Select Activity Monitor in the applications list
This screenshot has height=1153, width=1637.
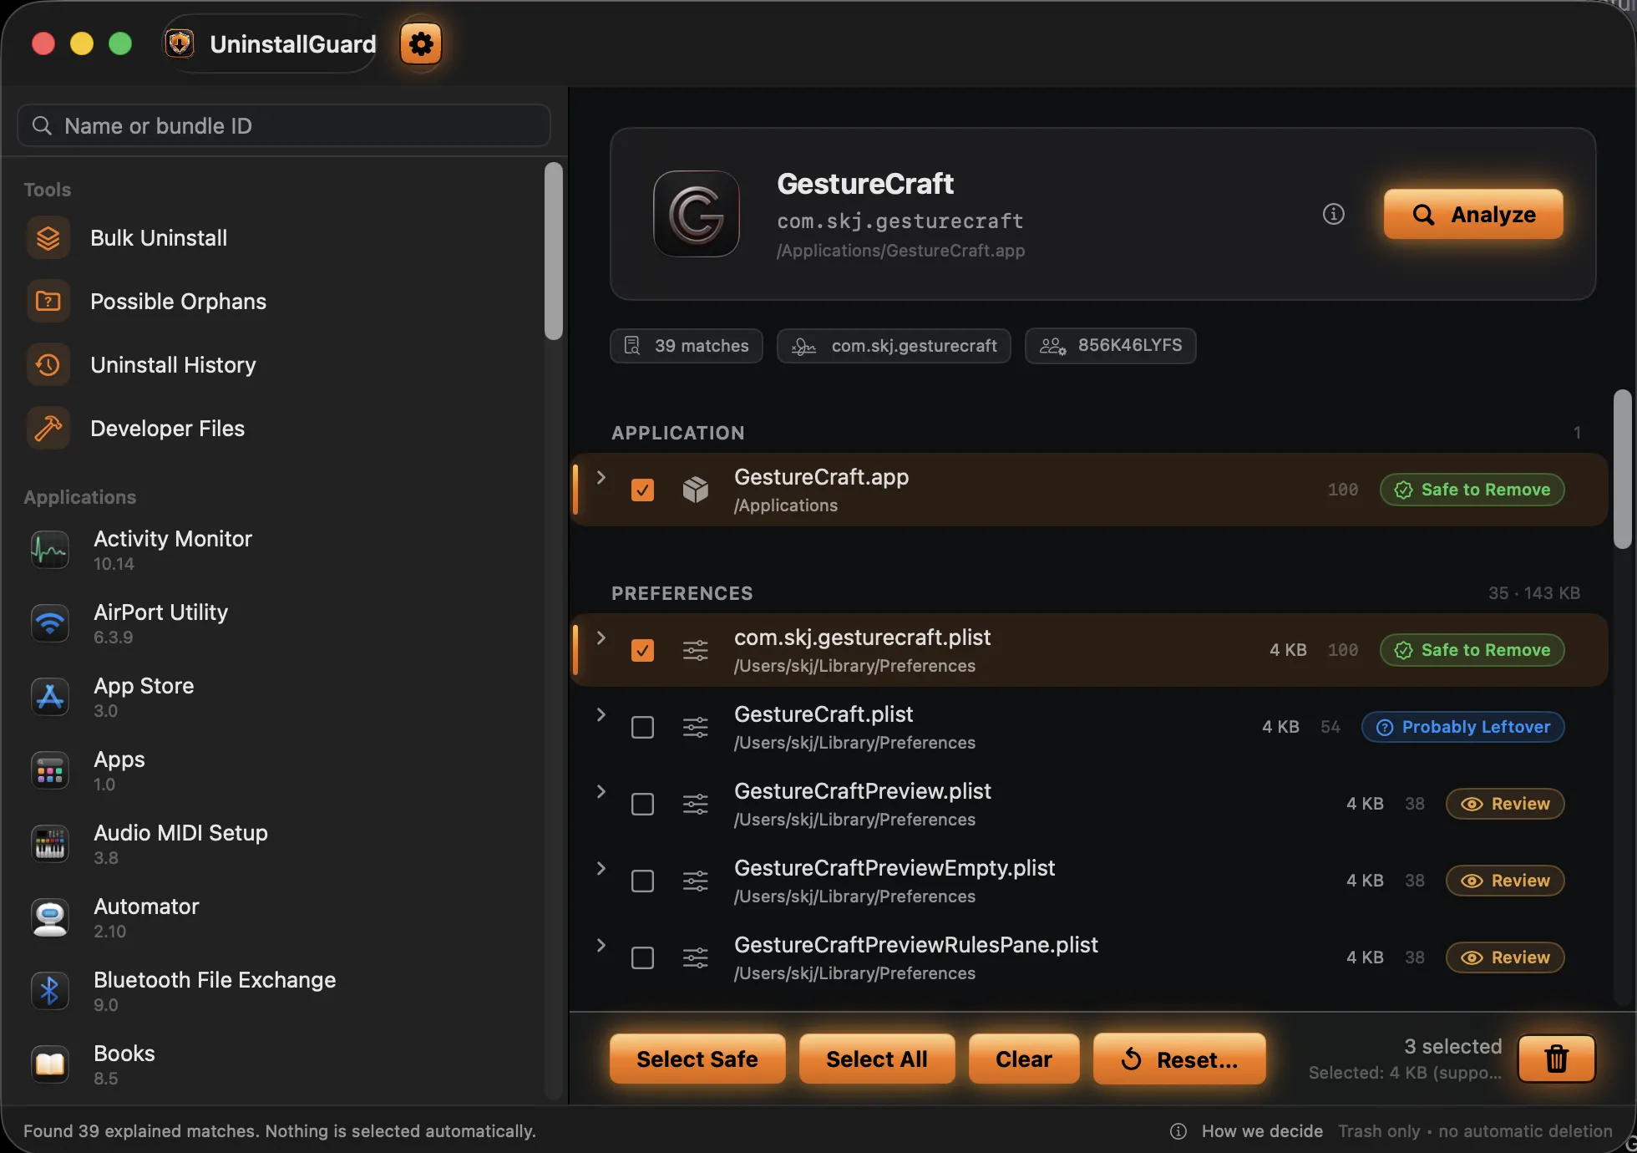coord(284,550)
